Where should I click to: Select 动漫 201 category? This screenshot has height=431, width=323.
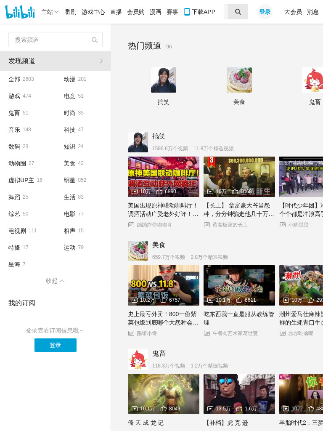click(75, 79)
